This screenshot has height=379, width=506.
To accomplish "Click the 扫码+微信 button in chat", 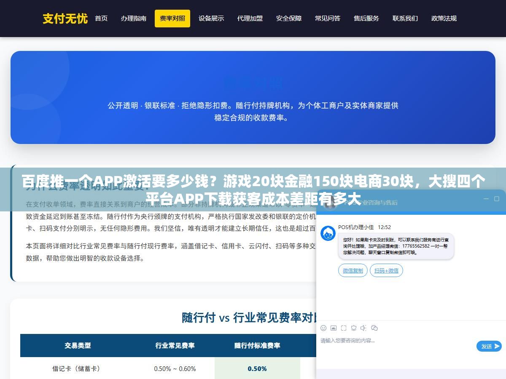I will [x=386, y=270].
